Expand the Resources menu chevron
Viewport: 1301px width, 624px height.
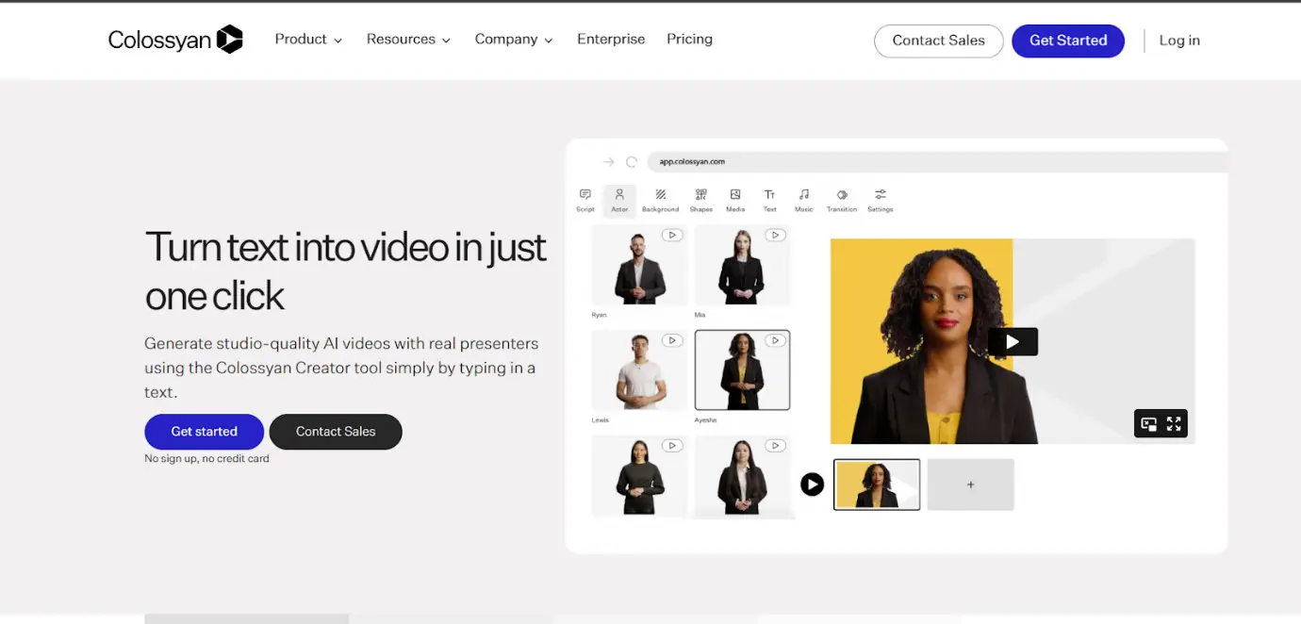point(446,41)
